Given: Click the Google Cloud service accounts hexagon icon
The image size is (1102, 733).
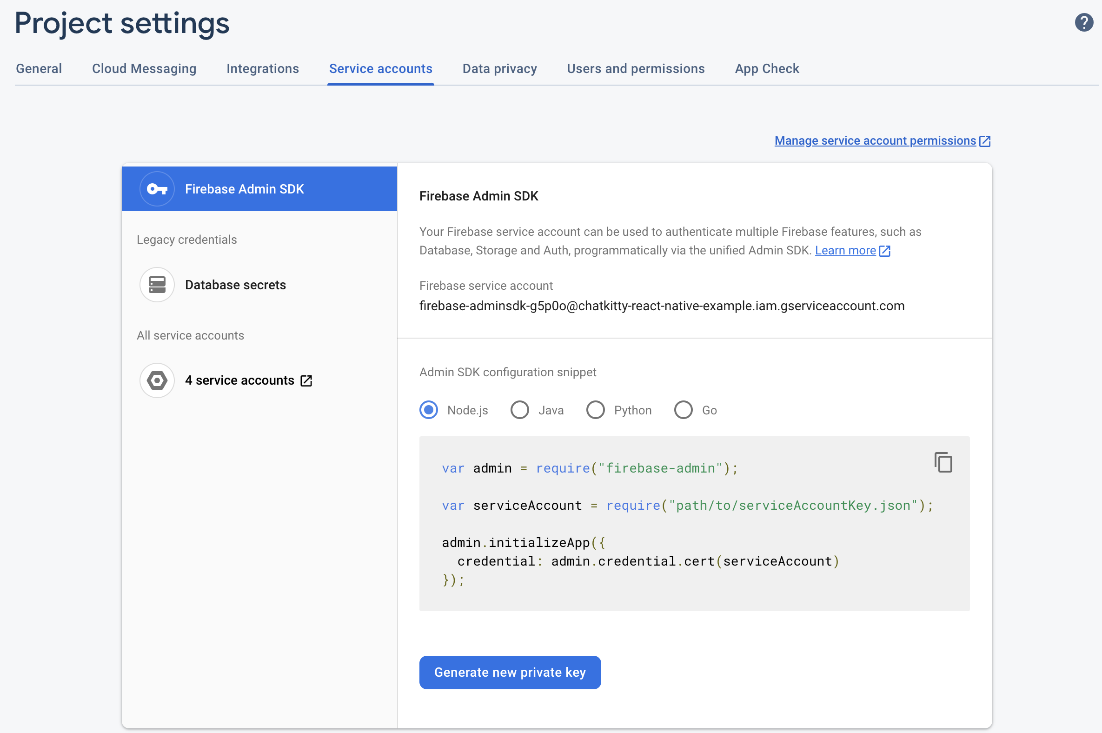Looking at the screenshot, I should 157,380.
